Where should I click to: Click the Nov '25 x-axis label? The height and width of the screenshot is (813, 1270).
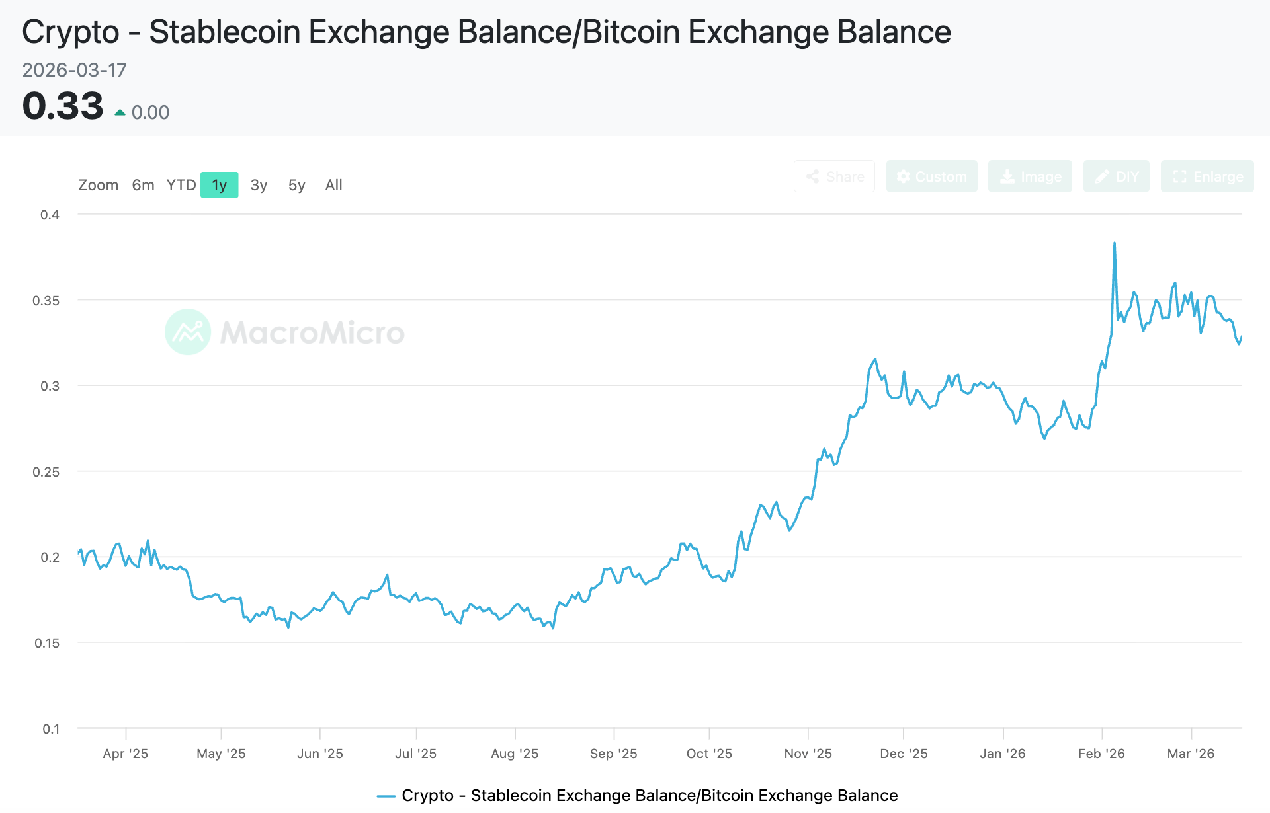point(808,754)
